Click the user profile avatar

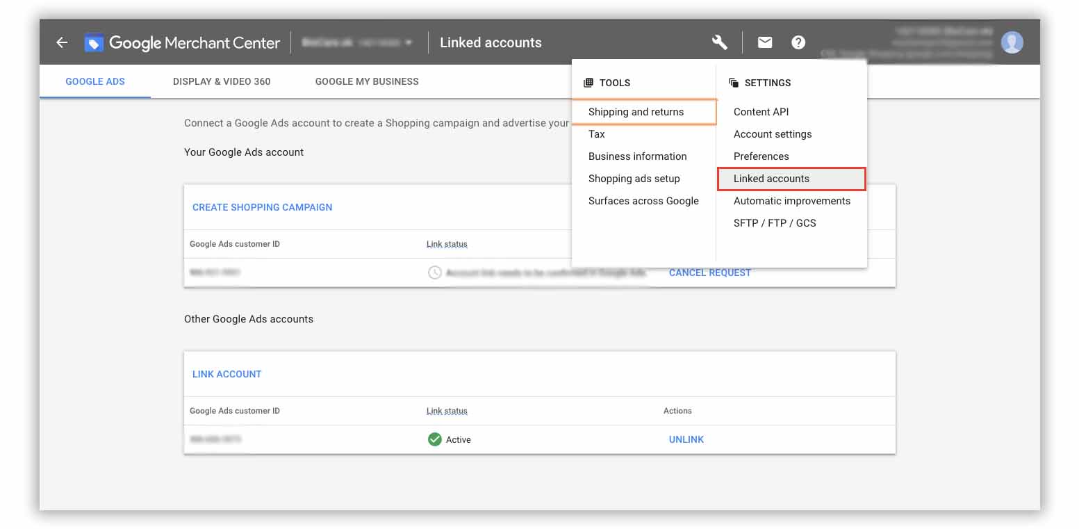coord(1012,42)
